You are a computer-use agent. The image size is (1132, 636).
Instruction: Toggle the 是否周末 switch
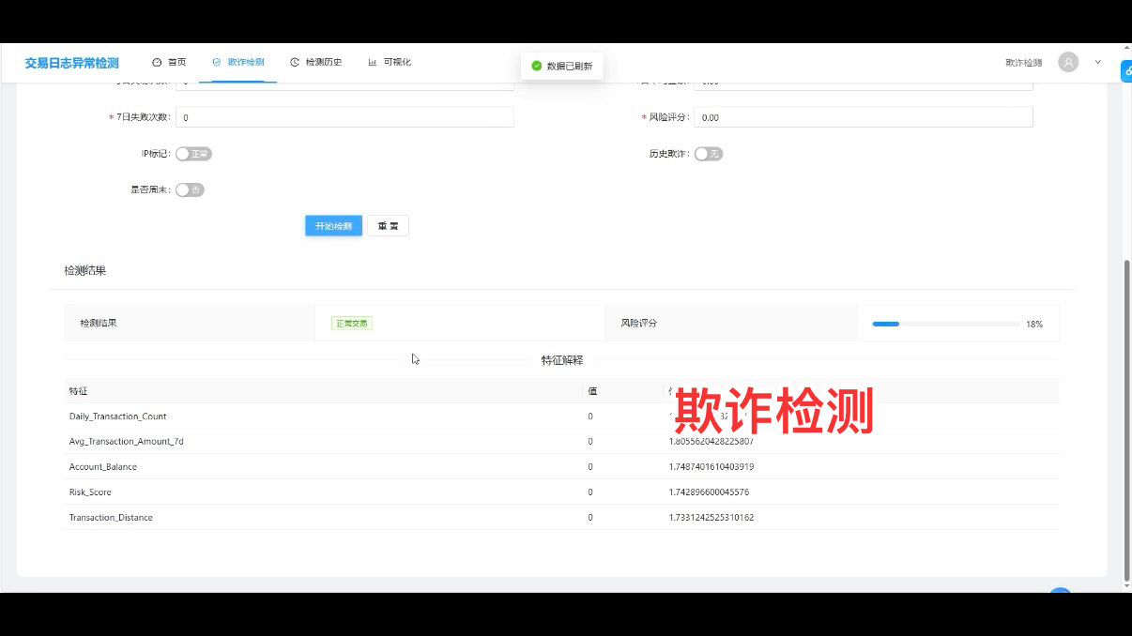point(190,189)
